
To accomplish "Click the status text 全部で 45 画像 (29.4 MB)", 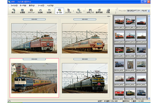I will pos(107,101).
